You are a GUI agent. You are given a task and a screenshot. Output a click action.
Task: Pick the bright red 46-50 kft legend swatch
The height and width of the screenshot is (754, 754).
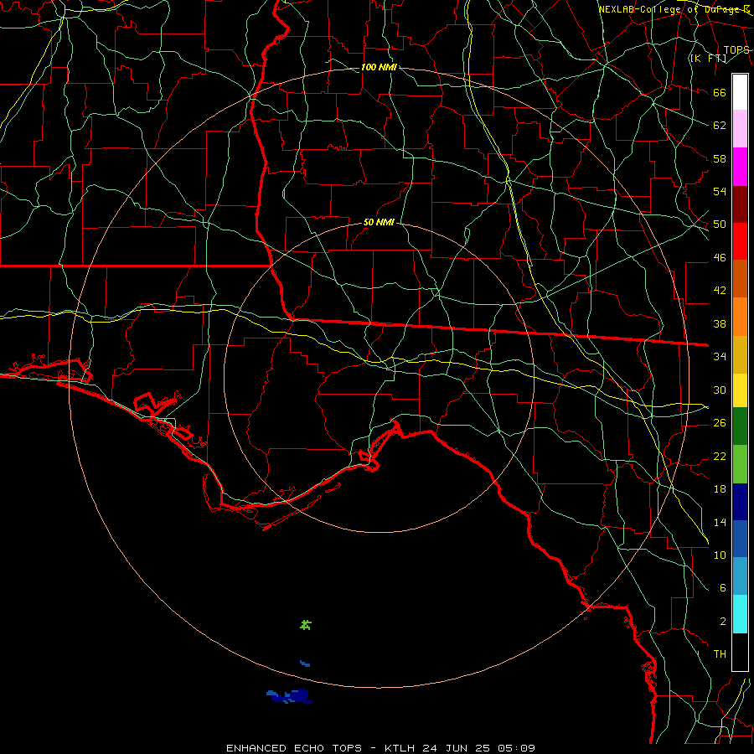pyautogui.click(x=740, y=241)
